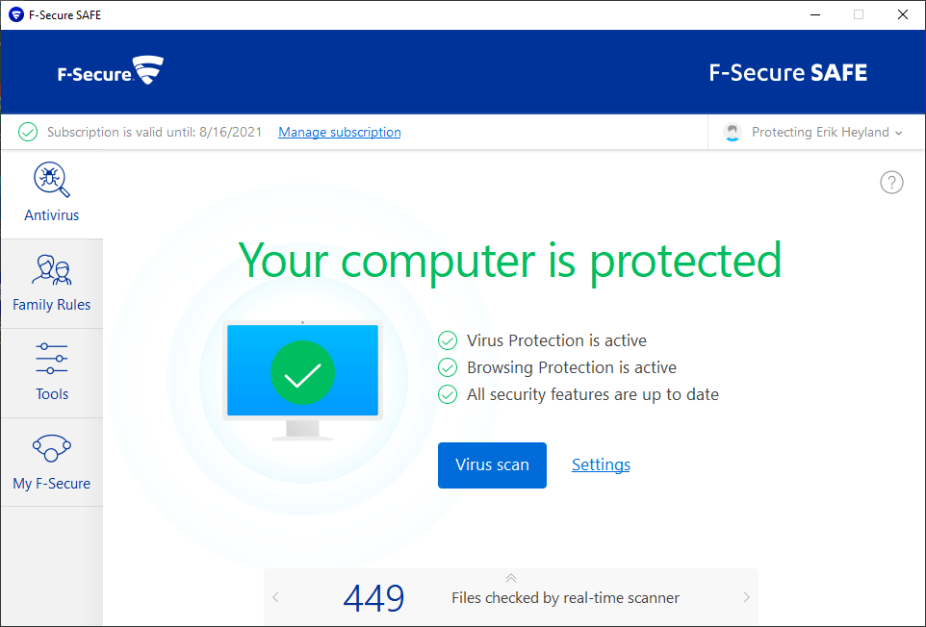The image size is (926, 627).
Task: Click the Browsing Protection active checkmark
Action: click(x=448, y=367)
